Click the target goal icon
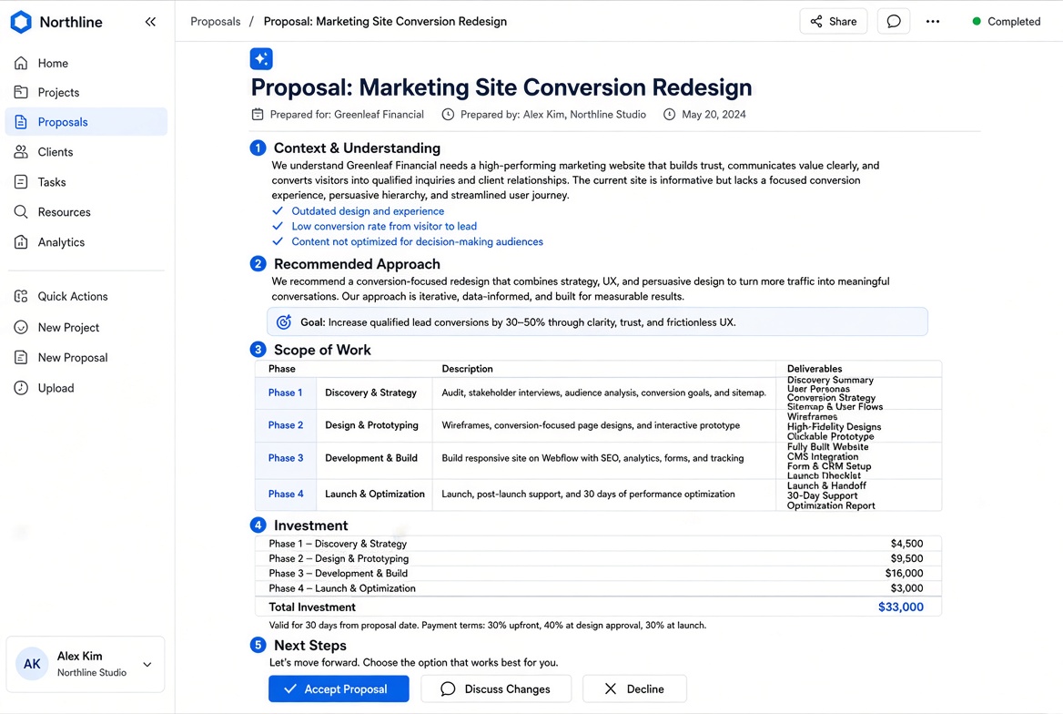Screen dimensions: 1063x714 [x=284, y=321]
